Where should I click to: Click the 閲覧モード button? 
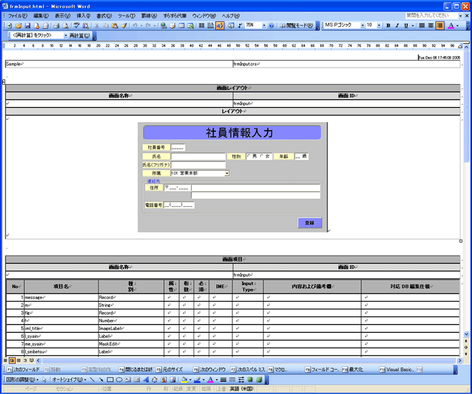296,26
